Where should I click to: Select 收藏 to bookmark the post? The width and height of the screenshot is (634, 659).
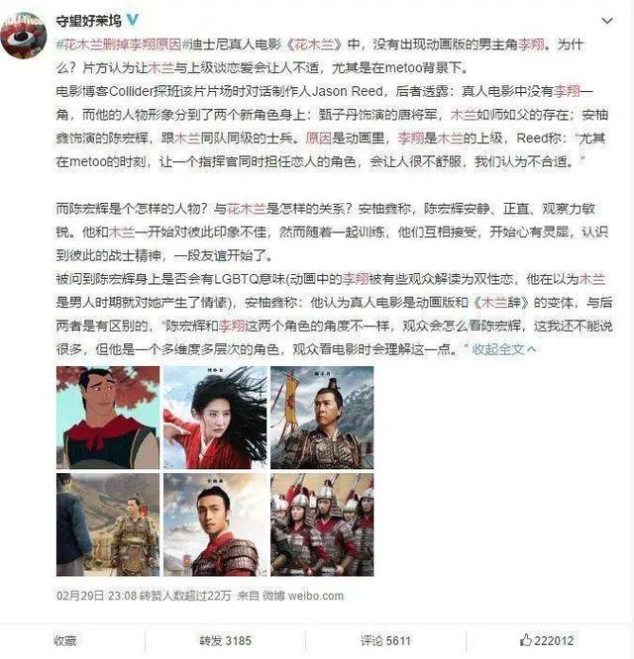[x=64, y=640]
